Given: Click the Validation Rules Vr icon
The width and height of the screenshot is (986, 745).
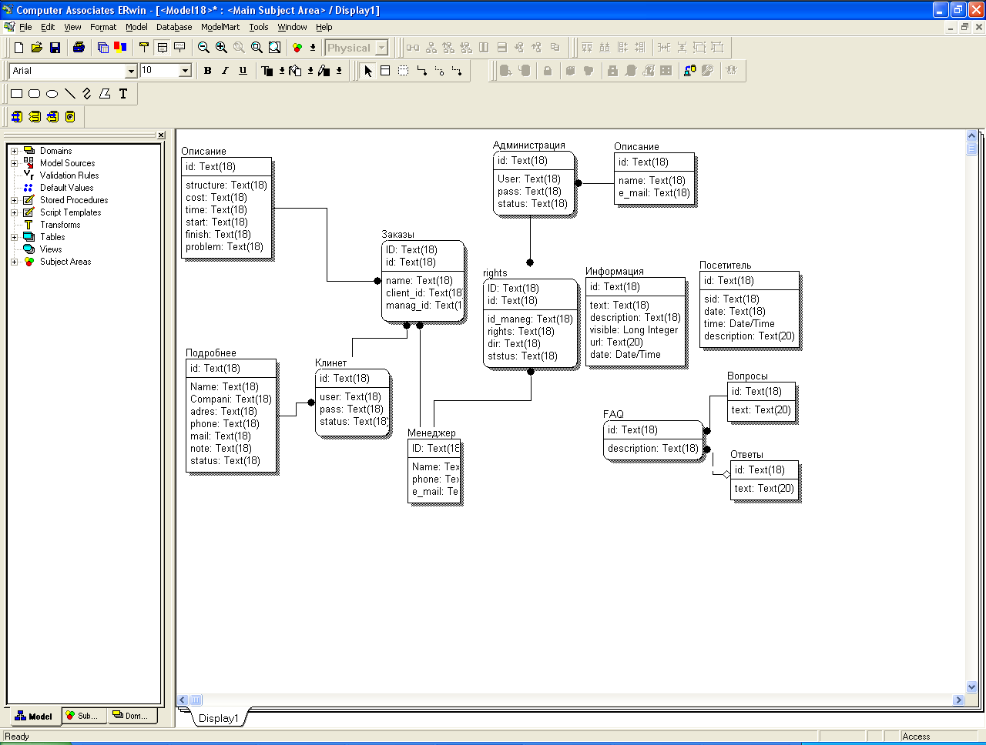Looking at the screenshot, I should [x=29, y=175].
